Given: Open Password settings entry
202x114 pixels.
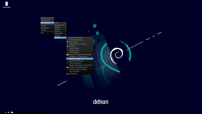Looking at the screenshot, I should (80, 46).
